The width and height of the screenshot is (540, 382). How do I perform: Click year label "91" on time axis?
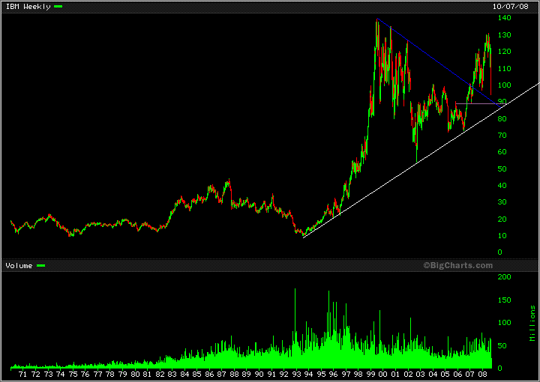click(x=271, y=374)
